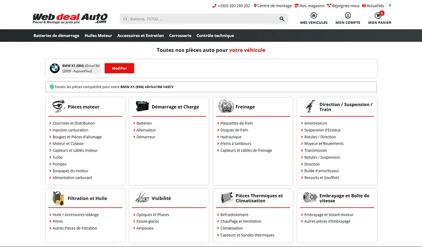The height and width of the screenshot is (247, 422).
Task: Go to Courroies et Distribution link
Action: click(73, 123)
